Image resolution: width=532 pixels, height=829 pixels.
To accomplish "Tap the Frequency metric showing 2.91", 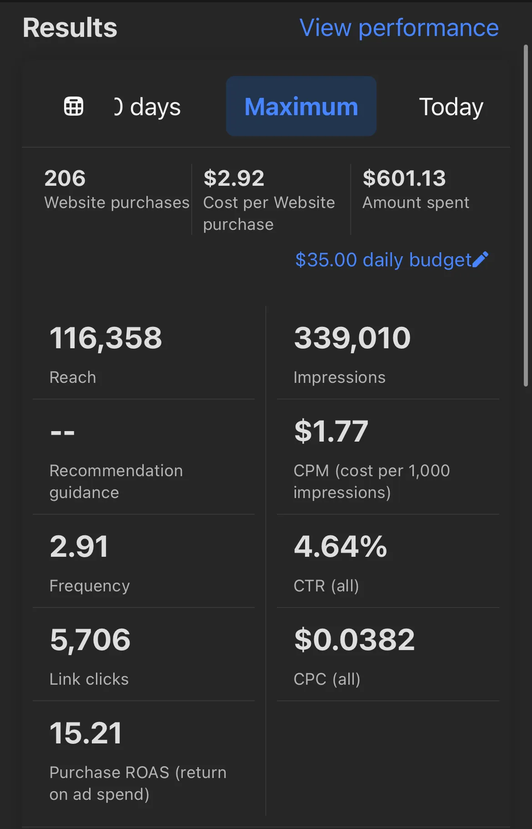I will pos(144,562).
